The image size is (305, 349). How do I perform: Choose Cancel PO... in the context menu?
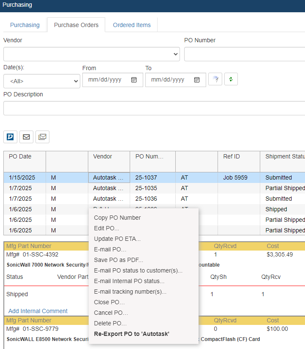coord(111,313)
